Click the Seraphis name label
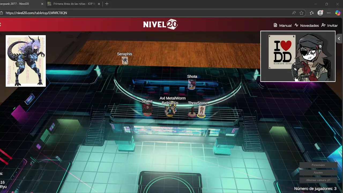Image resolution: width=343 pixels, height=193 pixels. coord(125,54)
